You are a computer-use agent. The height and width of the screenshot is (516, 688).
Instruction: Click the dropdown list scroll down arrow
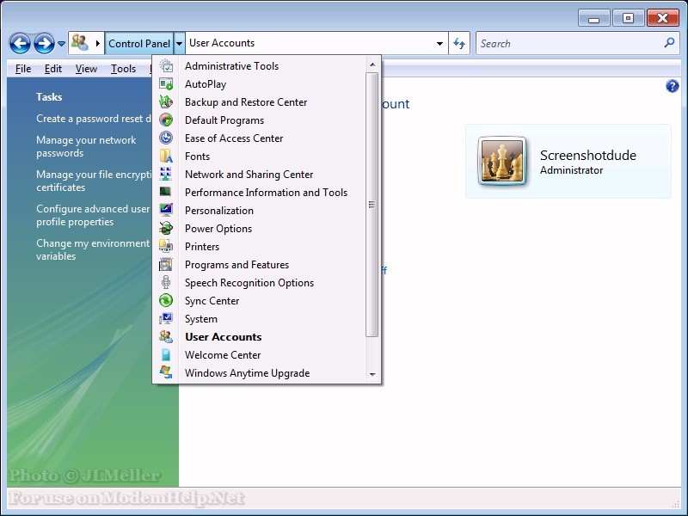372,374
